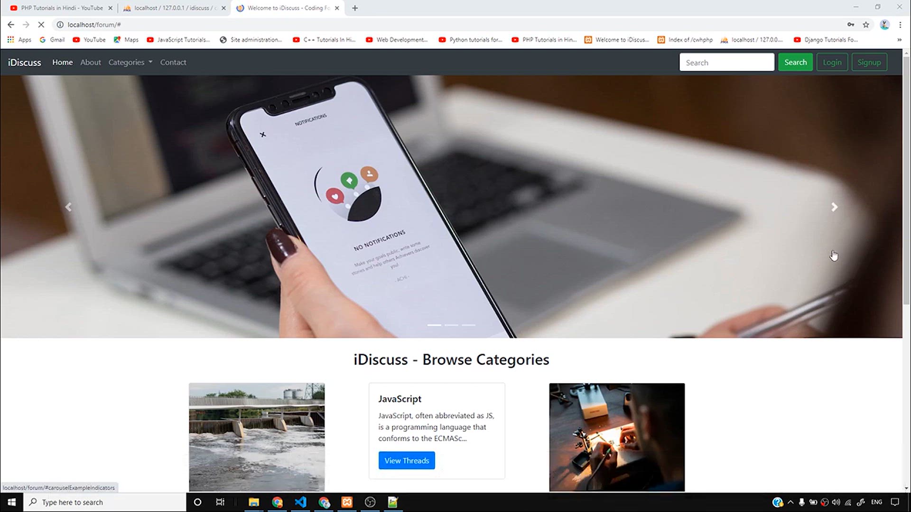Show hidden system tray icons
The width and height of the screenshot is (911, 512).
tap(790, 502)
